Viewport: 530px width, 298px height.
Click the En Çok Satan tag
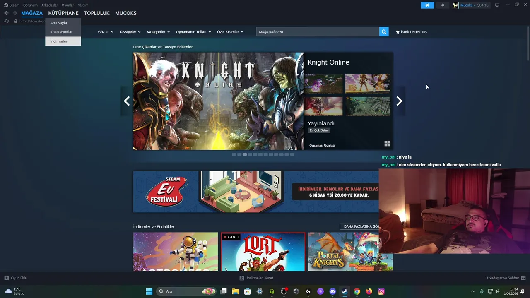coord(319,130)
